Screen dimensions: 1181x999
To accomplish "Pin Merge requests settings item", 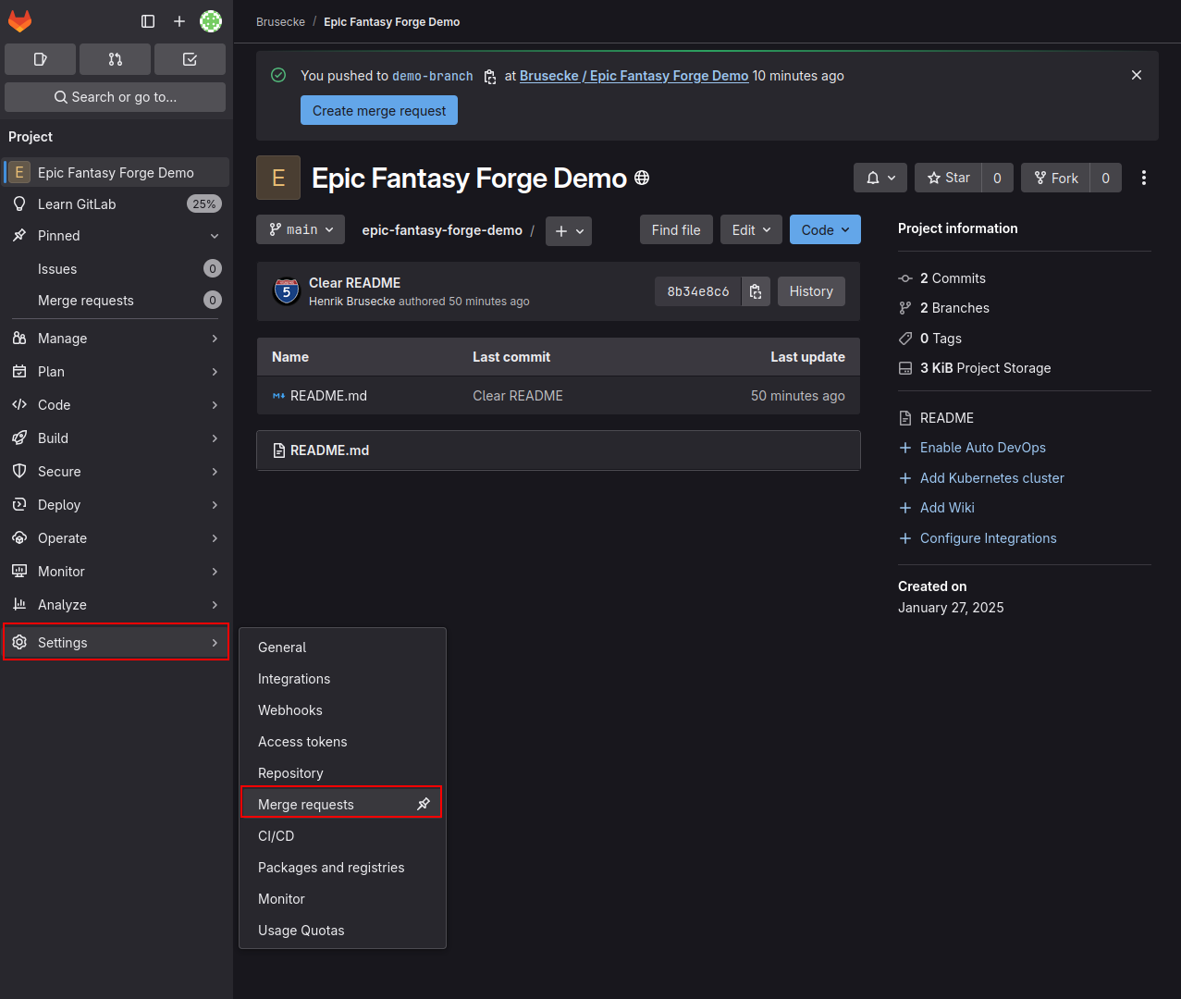I will point(424,804).
